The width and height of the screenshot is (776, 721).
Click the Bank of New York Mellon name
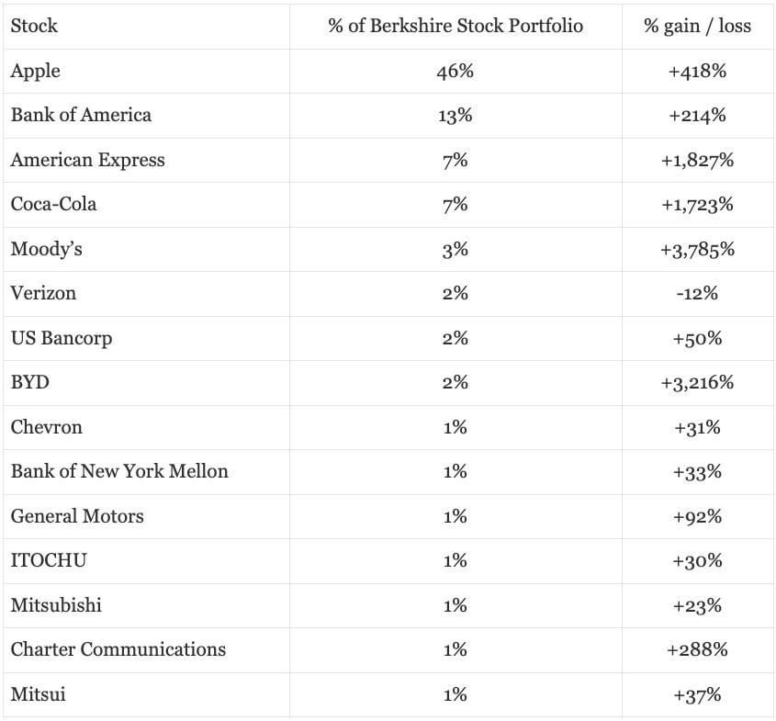click(x=119, y=471)
